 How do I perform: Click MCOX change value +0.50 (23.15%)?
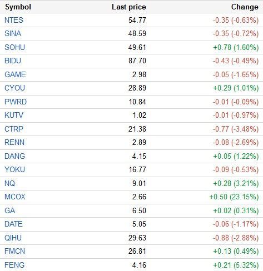[x=234, y=197]
